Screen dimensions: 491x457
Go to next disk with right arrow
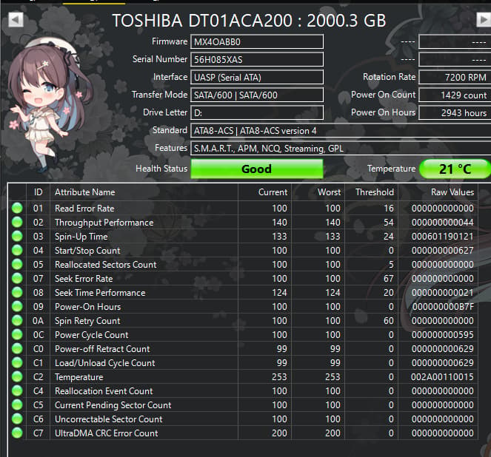pos(484,20)
